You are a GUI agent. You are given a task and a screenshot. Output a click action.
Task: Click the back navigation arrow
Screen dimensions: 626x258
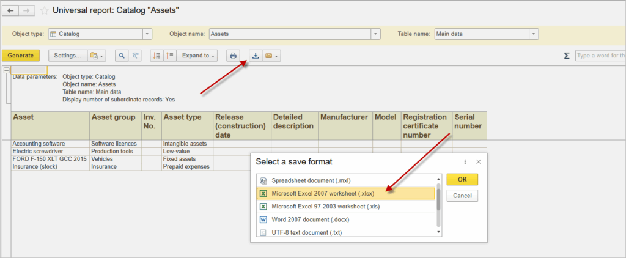pos(11,10)
